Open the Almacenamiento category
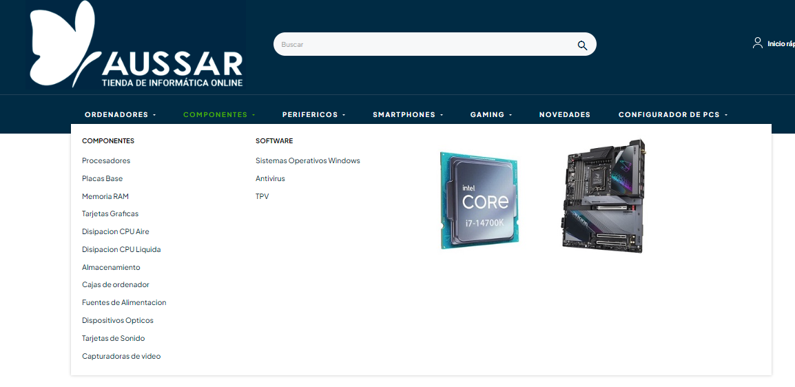Screen dimensions: 795x387 coord(111,267)
